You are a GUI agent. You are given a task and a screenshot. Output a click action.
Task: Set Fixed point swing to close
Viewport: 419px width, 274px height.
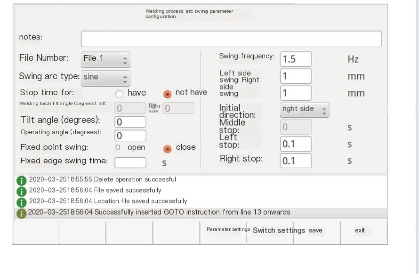tap(167, 148)
